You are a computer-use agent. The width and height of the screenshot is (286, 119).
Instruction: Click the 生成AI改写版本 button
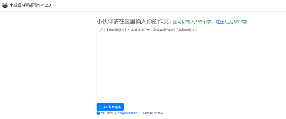tap(110, 107)
